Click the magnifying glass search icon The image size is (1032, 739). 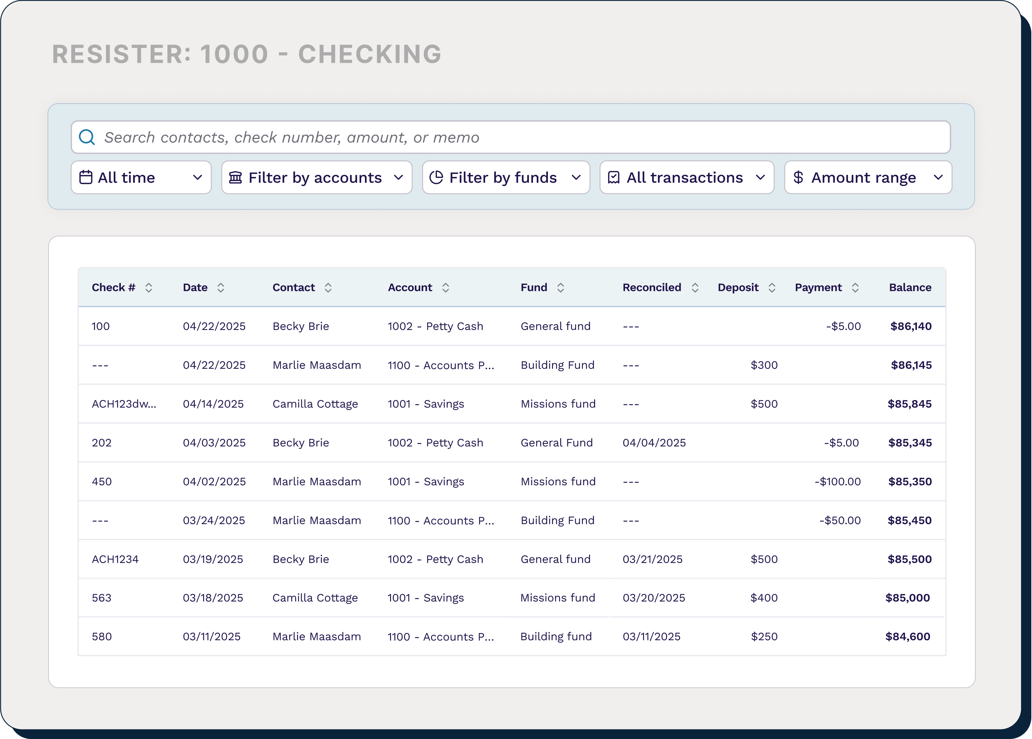pos(87,137)
